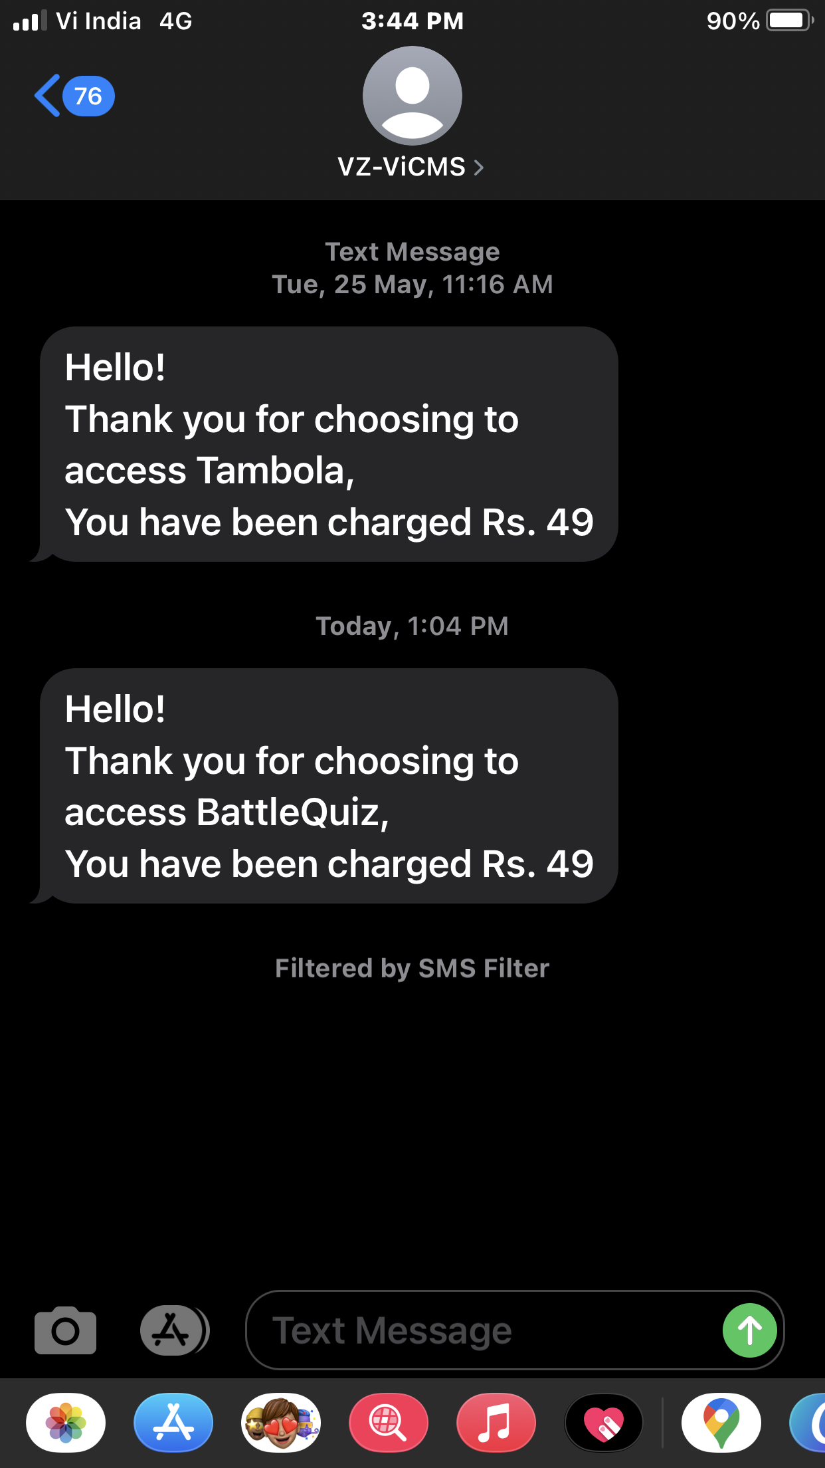The height and width of the screenshot is (1468, 825).
Task: Open Google Maps in the app strip
Action: (721, 1423)
